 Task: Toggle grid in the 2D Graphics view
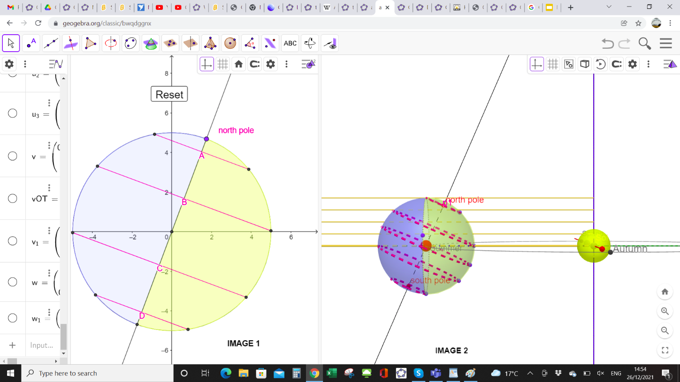pos(223,64)
